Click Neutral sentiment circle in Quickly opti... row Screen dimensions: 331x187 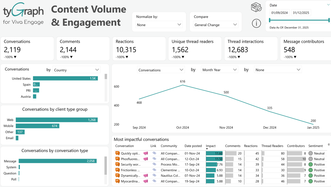pyautogui.click(x=311, y=153)
